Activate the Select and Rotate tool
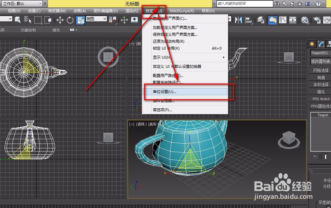Screen dimensions: 331x208 [x=70, y=20]
